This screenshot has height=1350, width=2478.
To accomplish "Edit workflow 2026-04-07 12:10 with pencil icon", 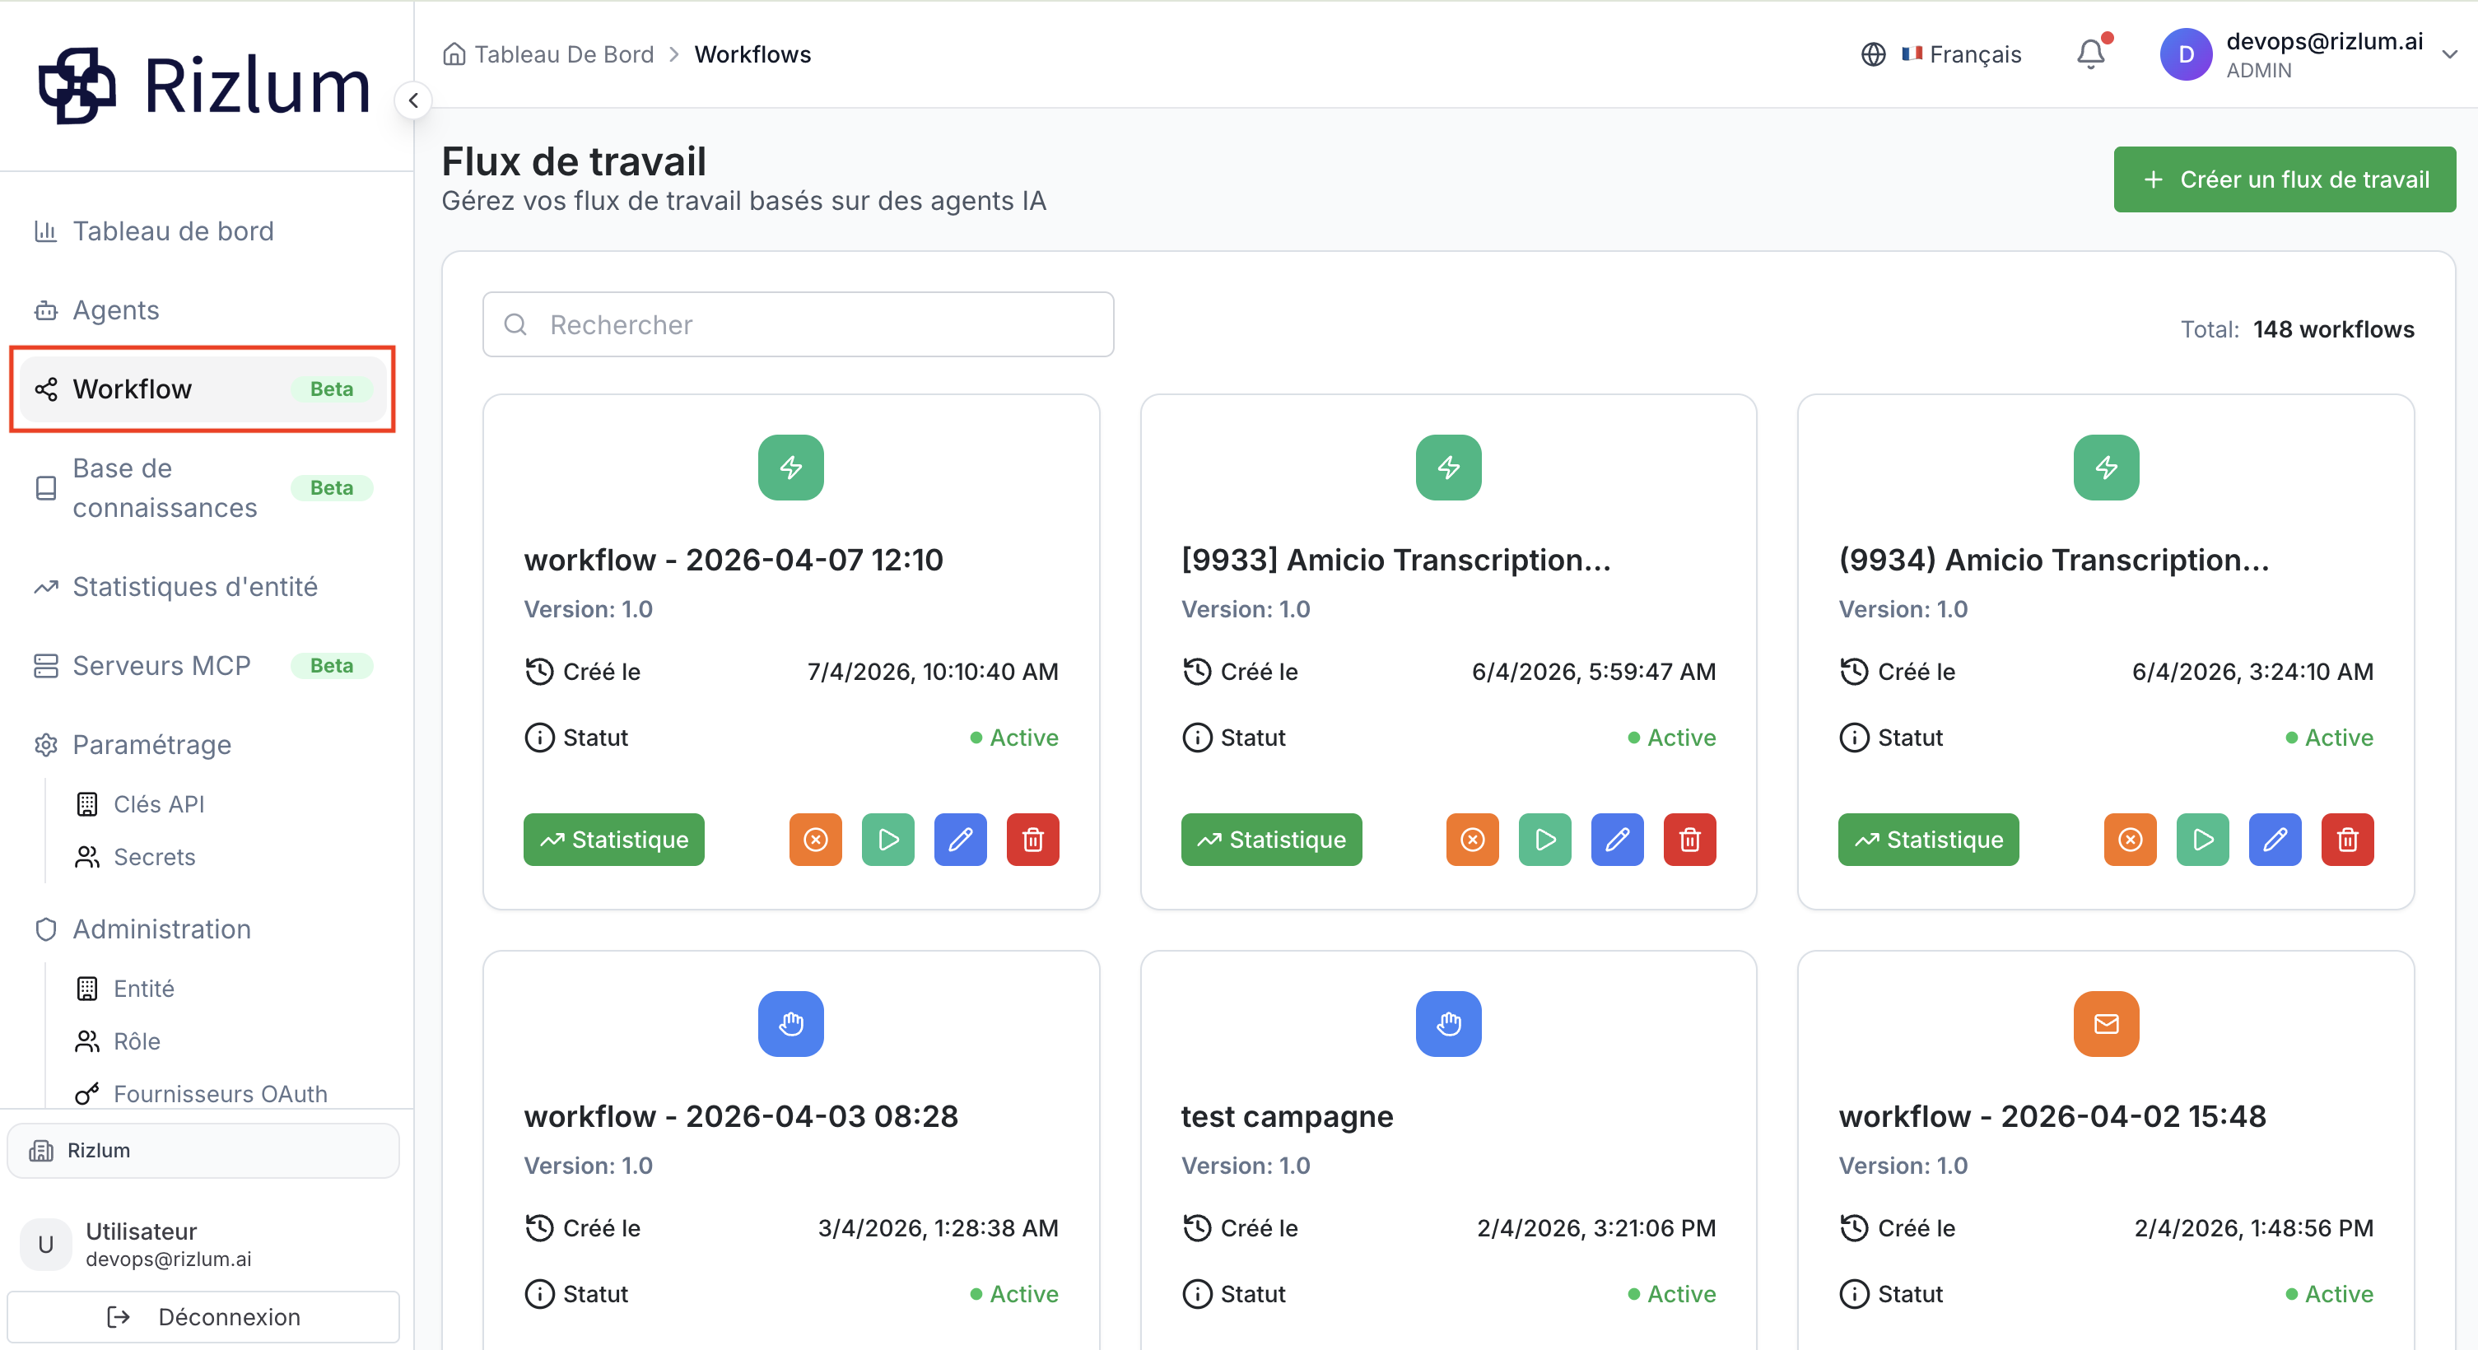I will point(960,840).
